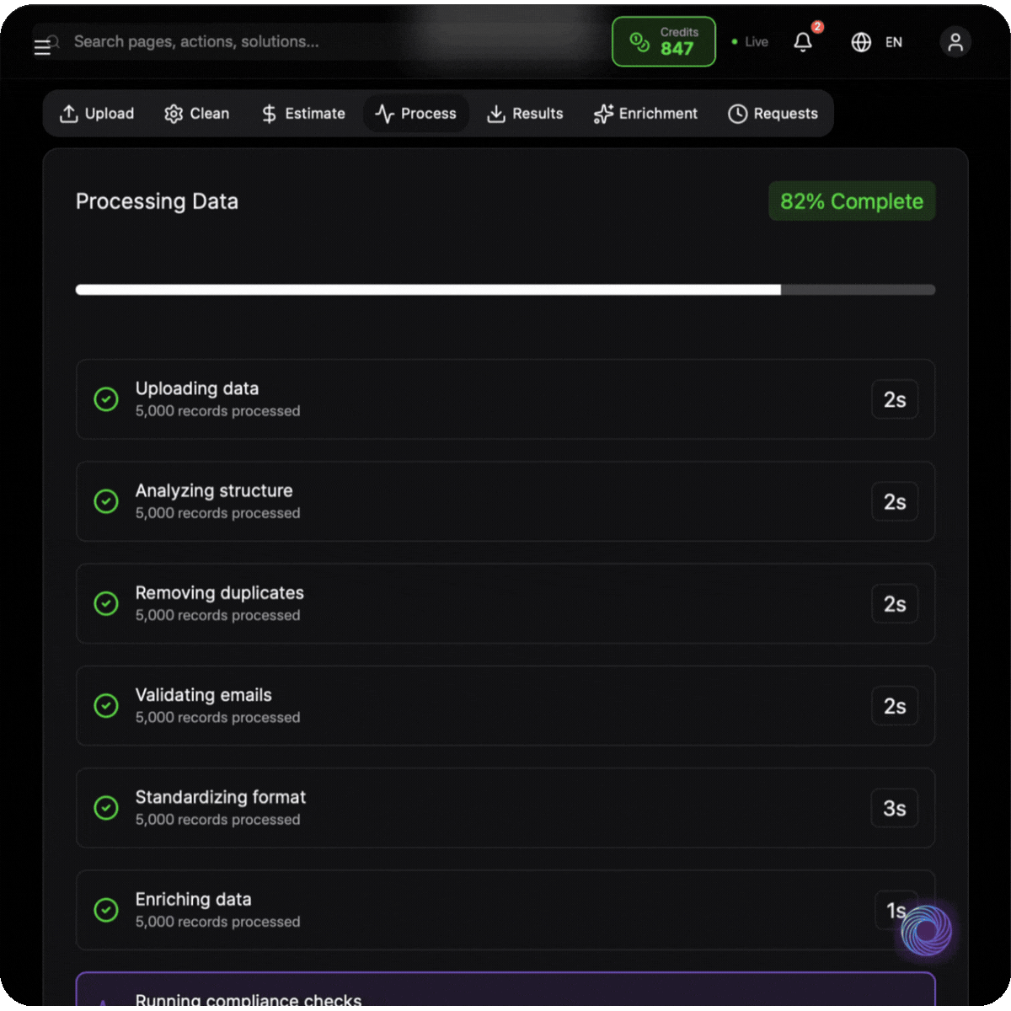This screenshot has width=1011, height=1011.
Task: Click the Analyzing structure status checkmark
Action: click(106, 501)
